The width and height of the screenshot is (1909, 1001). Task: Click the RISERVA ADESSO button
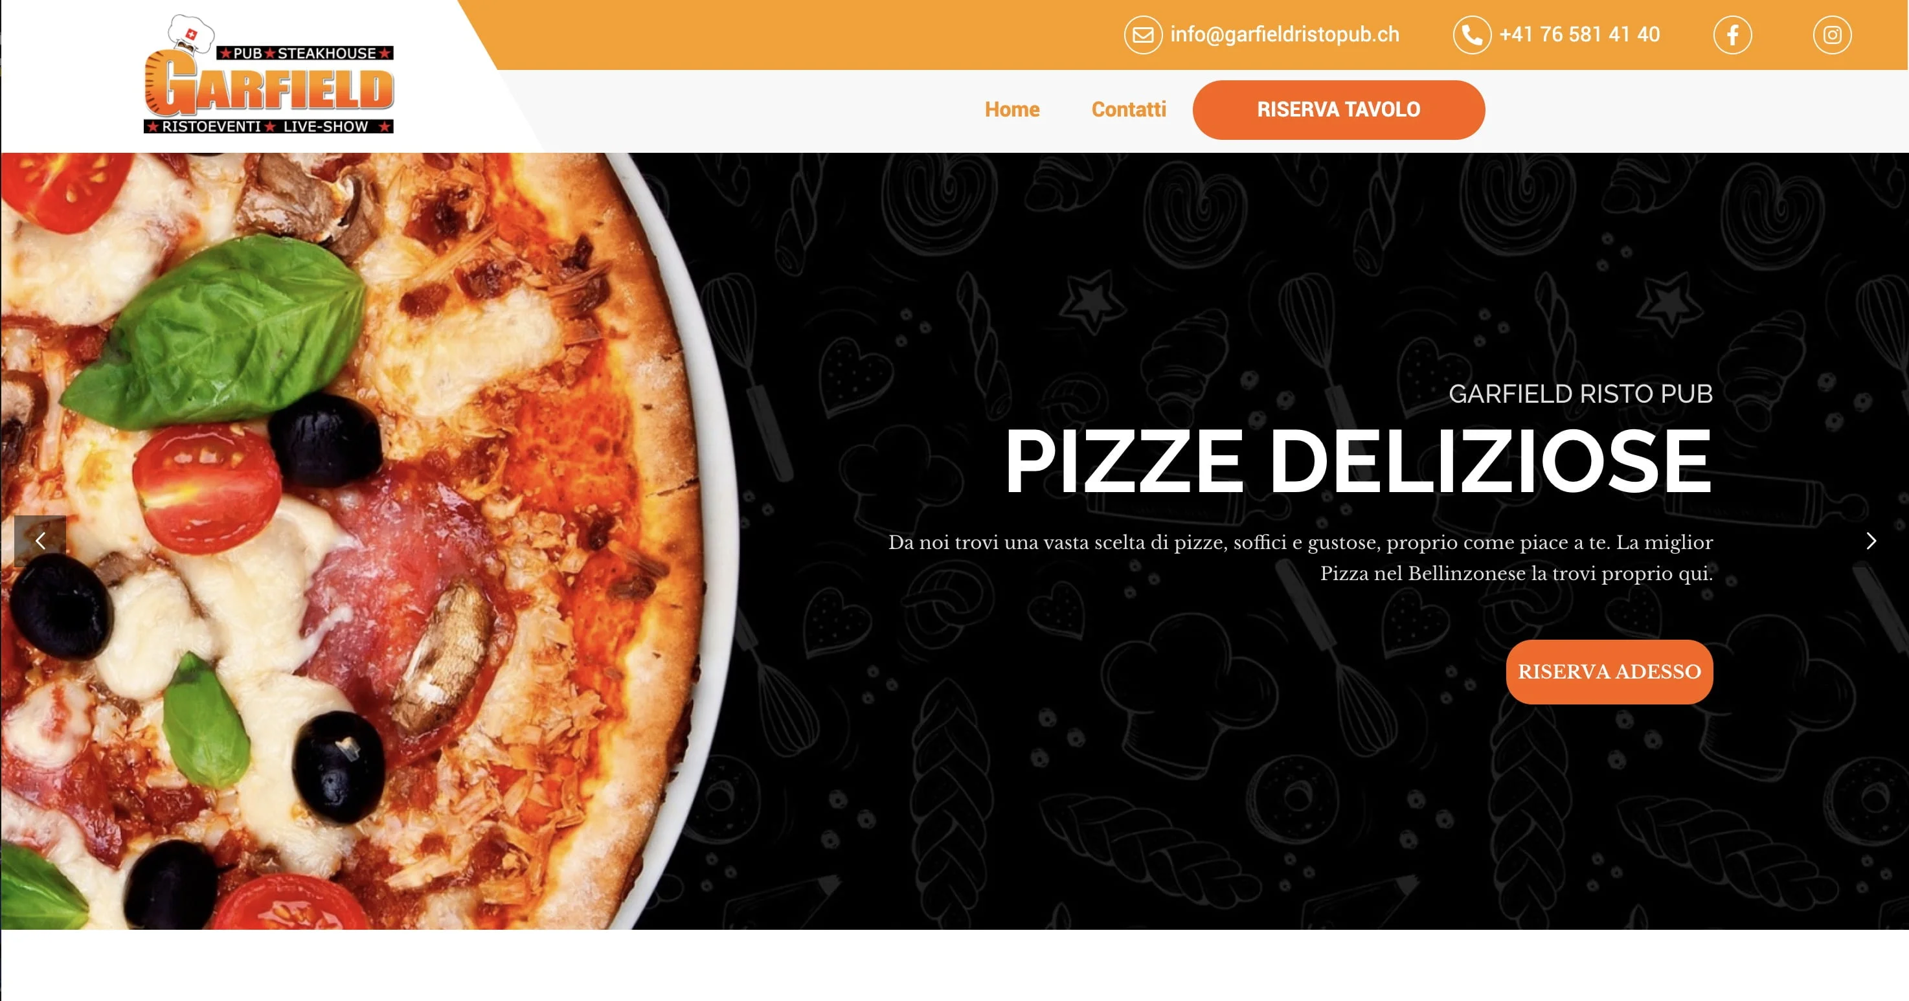coord(1609,671)
